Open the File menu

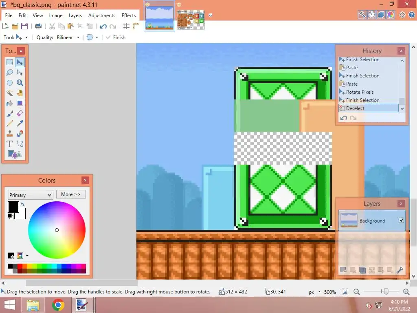[x=9, y=15]
